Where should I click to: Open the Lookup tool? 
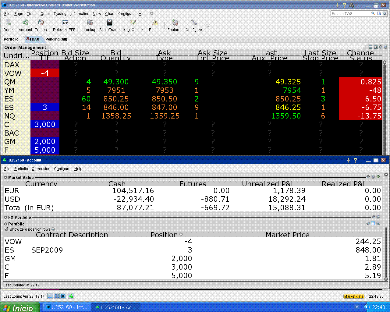coord(90,23)
